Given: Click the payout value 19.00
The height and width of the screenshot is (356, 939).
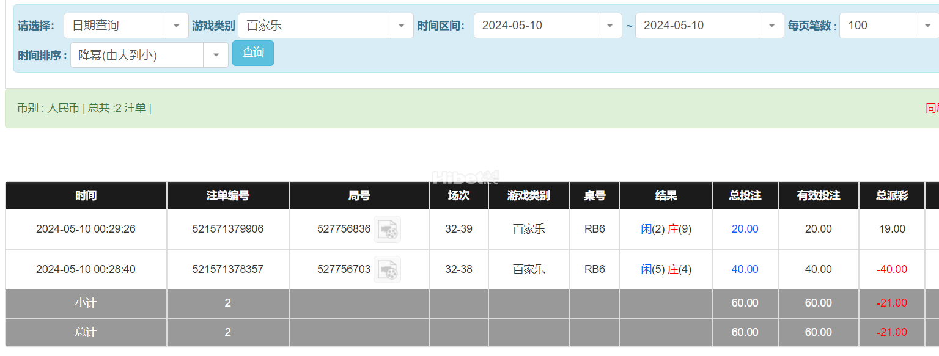Looking at the screenshot, I should pyautogui.click(x=892, y=229).
